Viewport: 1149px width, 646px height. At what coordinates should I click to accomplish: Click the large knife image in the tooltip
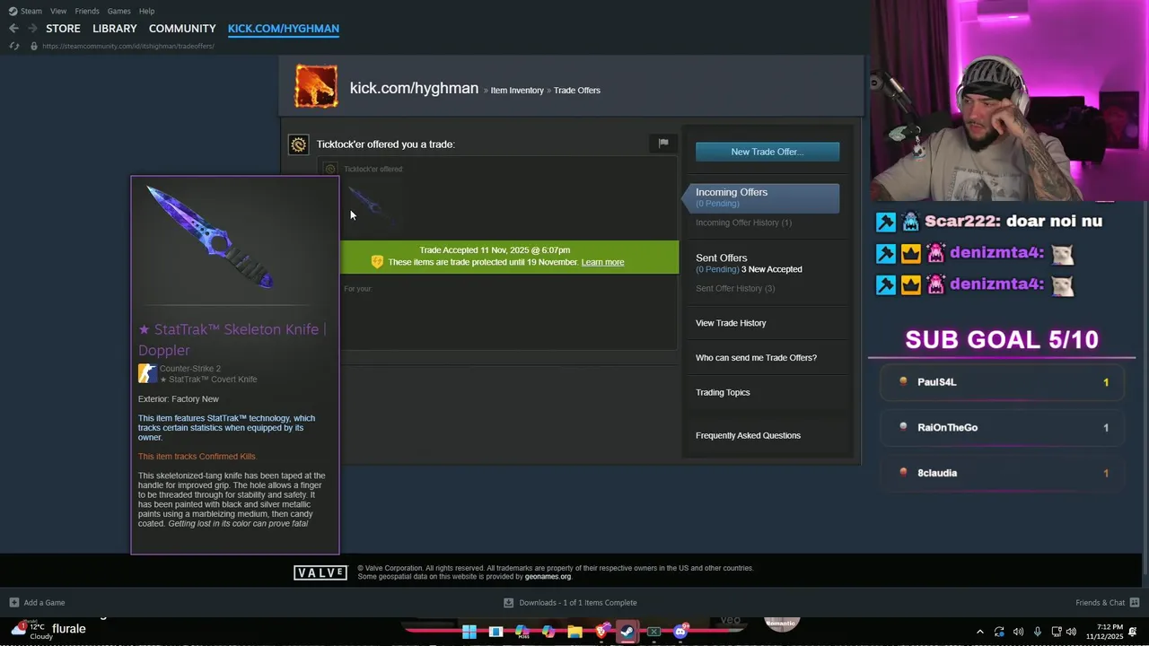click(212, 238)
